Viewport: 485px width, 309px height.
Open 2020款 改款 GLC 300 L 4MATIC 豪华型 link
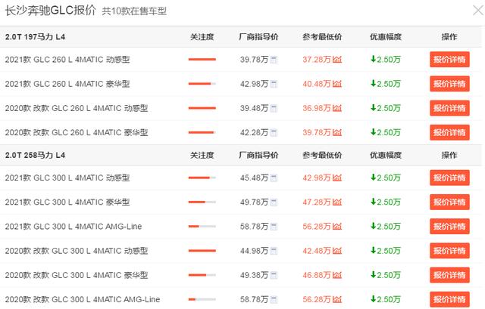77,276
